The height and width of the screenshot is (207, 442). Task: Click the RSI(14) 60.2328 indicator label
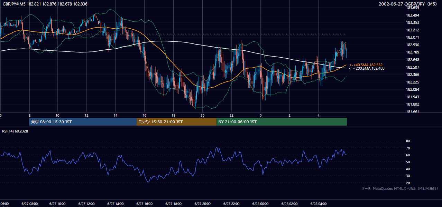(15, 131)
